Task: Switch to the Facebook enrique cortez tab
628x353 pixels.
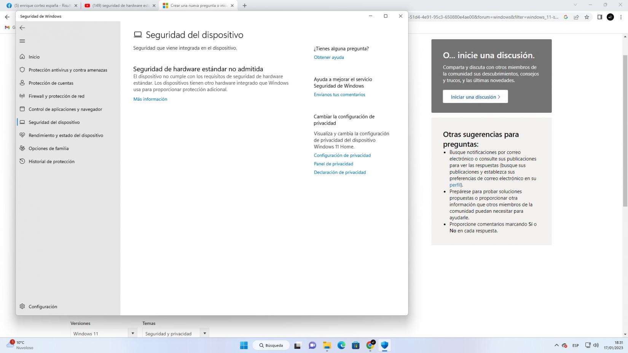Action: [x=42, y=6]
